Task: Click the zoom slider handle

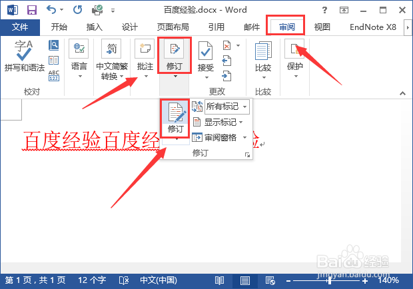Action: point(329,281)
